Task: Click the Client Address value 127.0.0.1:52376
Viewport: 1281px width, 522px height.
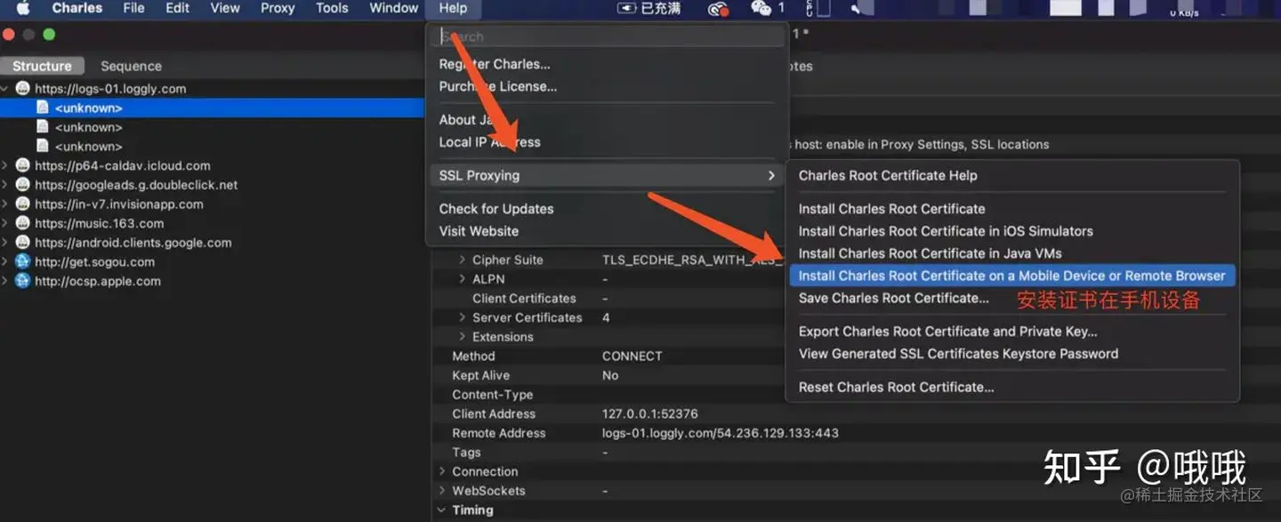Action: click(650, 414)
